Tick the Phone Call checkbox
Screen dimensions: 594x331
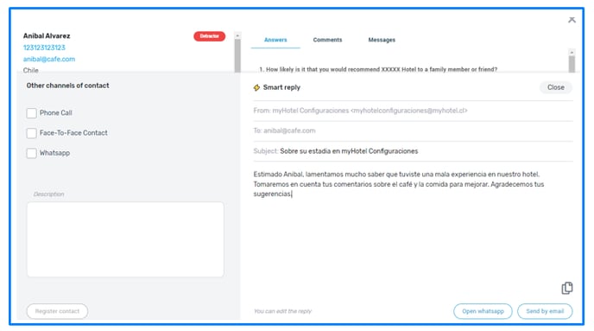(x=31, y=113)
